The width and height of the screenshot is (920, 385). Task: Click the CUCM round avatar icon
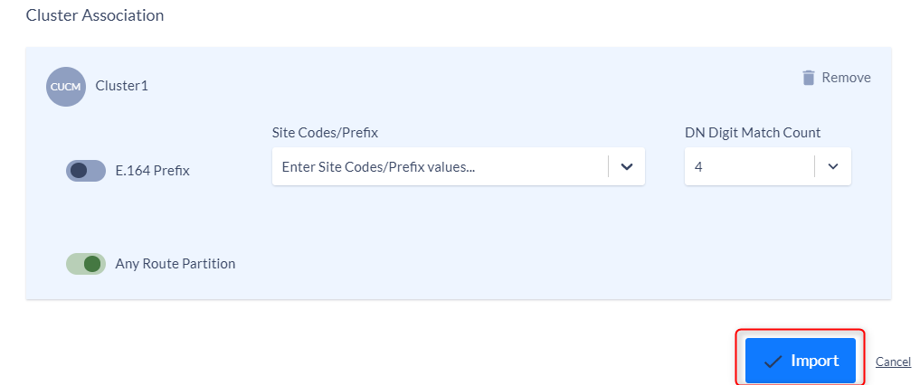pyautogui.click(x=66, y=86)
